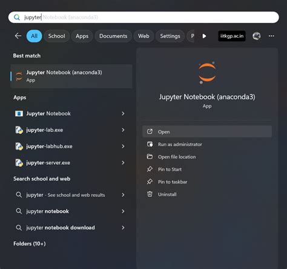The height and width of the screenshot is (269, 287).
Task: Choose Run as administrator
Action: click(x=207, y=144)
